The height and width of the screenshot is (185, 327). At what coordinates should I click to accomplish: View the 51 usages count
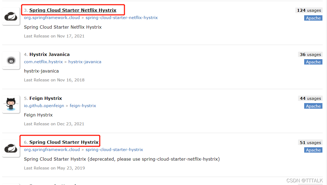tap(310, 143)
